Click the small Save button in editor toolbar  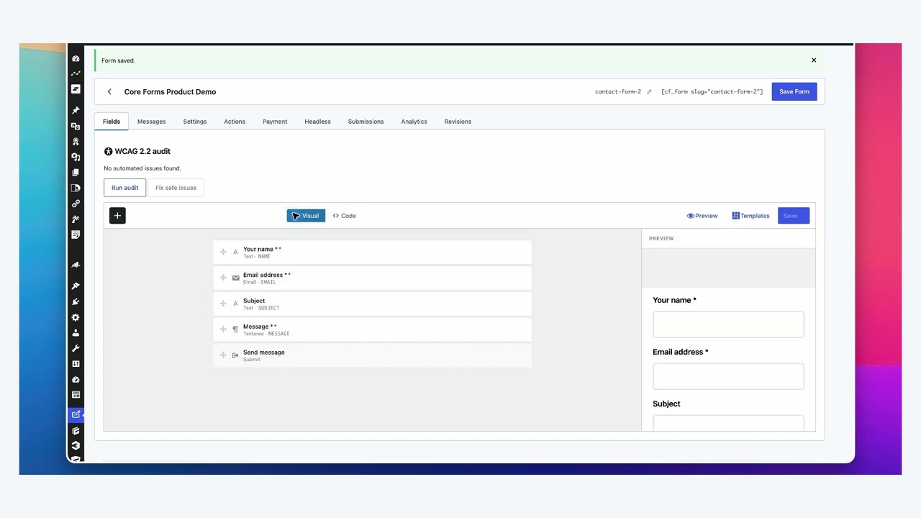pos(794,216)
